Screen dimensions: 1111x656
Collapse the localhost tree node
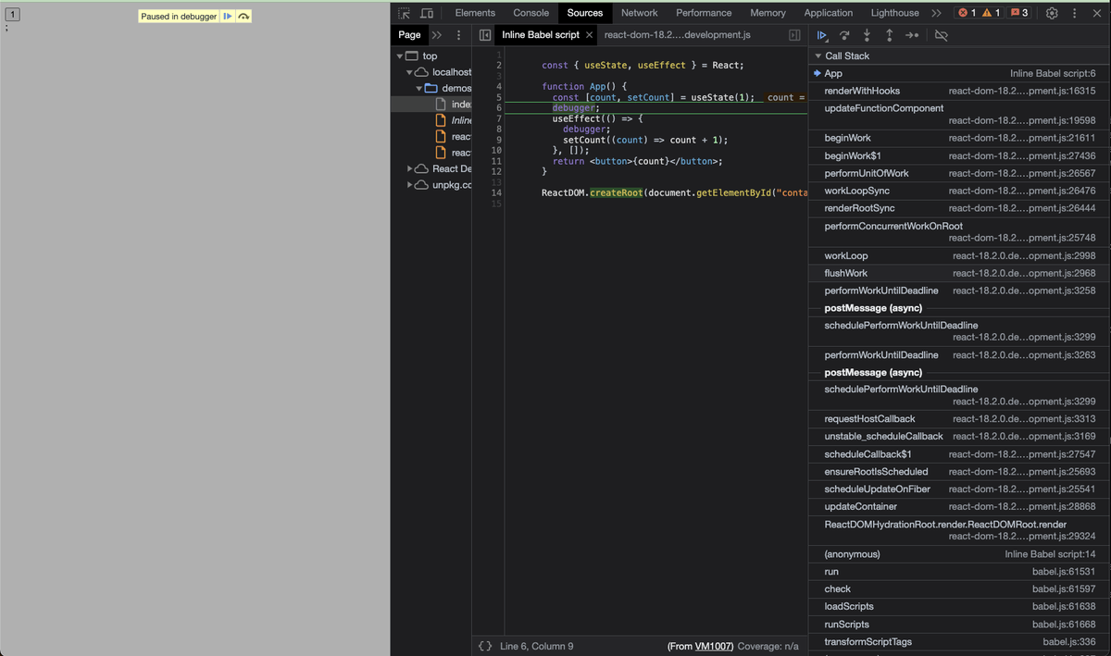tap(409, 72)
